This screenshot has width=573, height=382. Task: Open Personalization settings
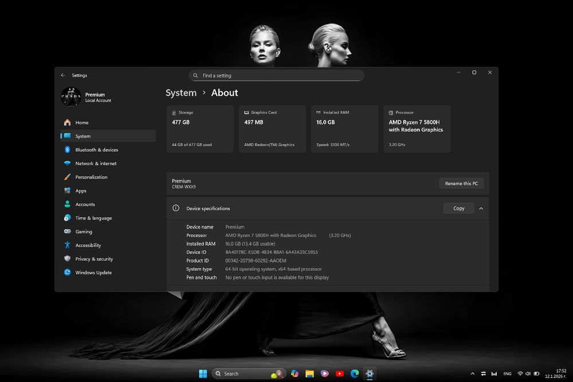(91, 178)
